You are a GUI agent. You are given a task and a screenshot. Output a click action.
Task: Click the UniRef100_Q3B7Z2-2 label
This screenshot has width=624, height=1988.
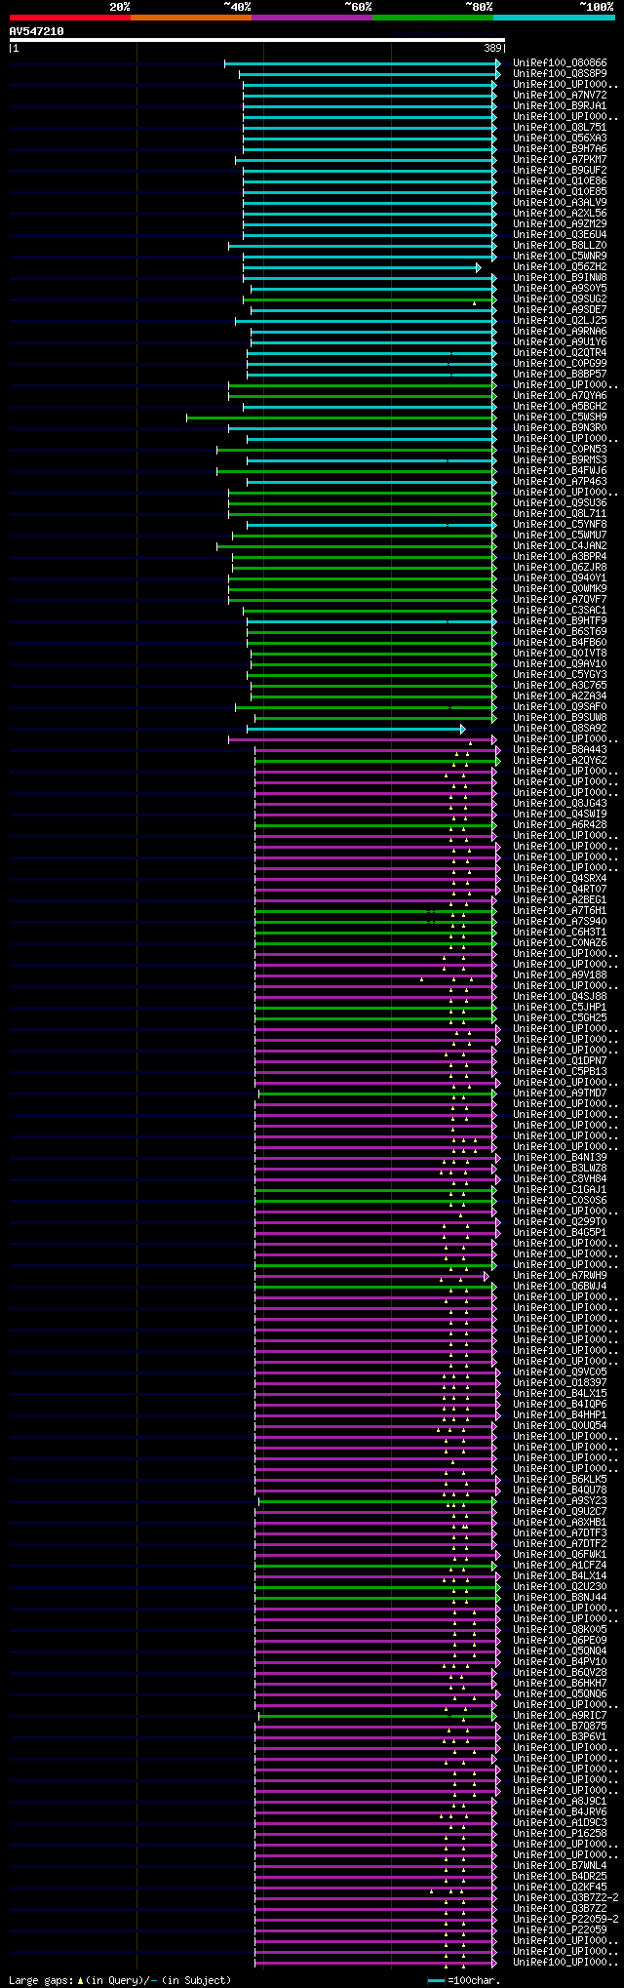565,1898
